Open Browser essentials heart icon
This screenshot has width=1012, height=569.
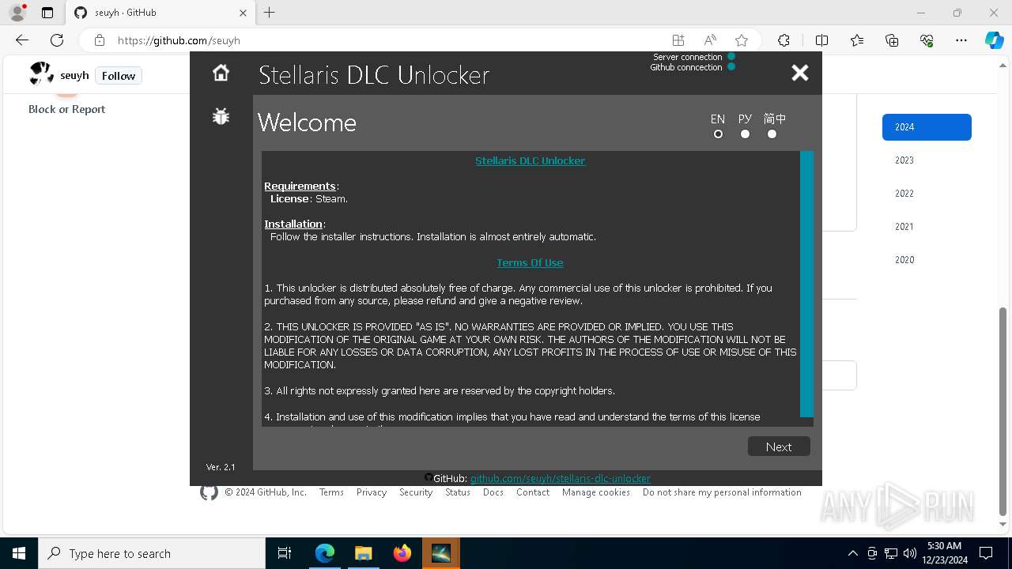927,40
